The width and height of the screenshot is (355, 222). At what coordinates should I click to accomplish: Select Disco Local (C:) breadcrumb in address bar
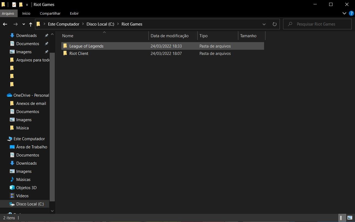click(100, 24)
